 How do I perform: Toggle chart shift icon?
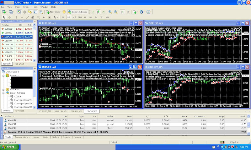pos(128,12)
